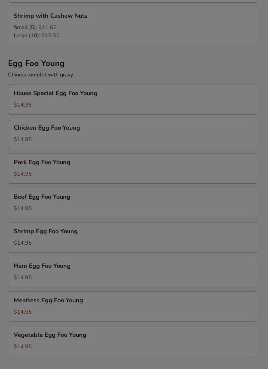Screen dimensions: 268x369
Task: Click the Shrimp Egg Foo Young price
Action: 23,243
